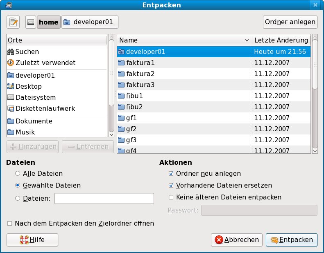Click the pencil edit-path icon button
Viewport: 324px width, 253px height.
(13, 22)
